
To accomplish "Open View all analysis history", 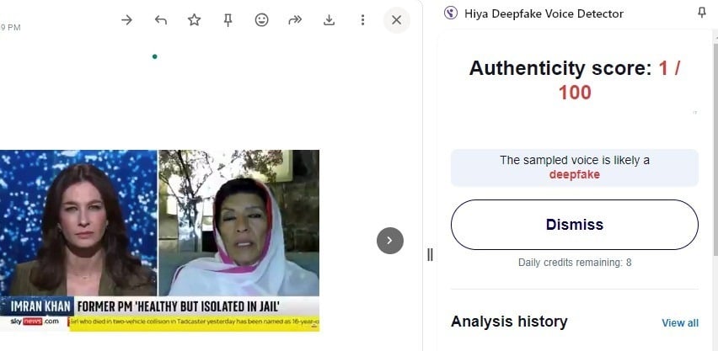I will click(x=679, y=323).
